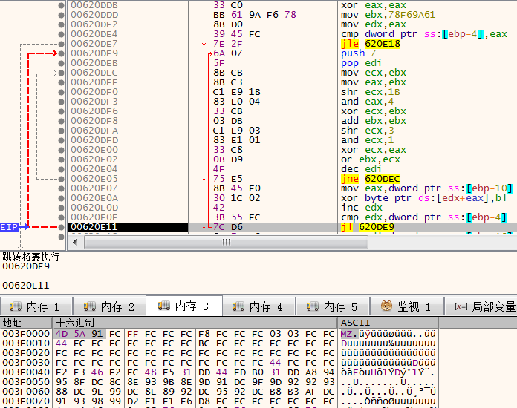Click the scroll-left arrow of disassembly scrollbar
Viewport: 517px width, 408px height.
(x=75, y=243)
